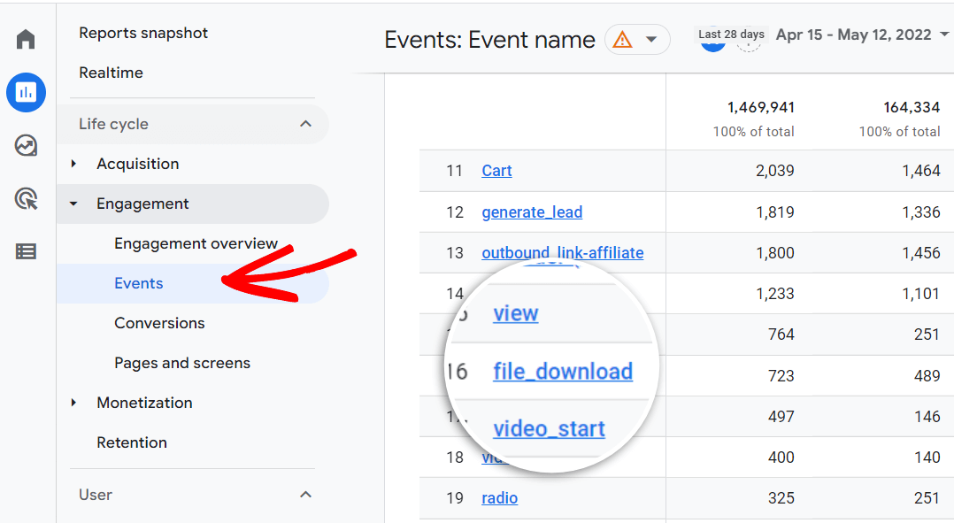Collapse the Life cycle section
Viewport: 954px width, 523px height.
coord(306,124)
